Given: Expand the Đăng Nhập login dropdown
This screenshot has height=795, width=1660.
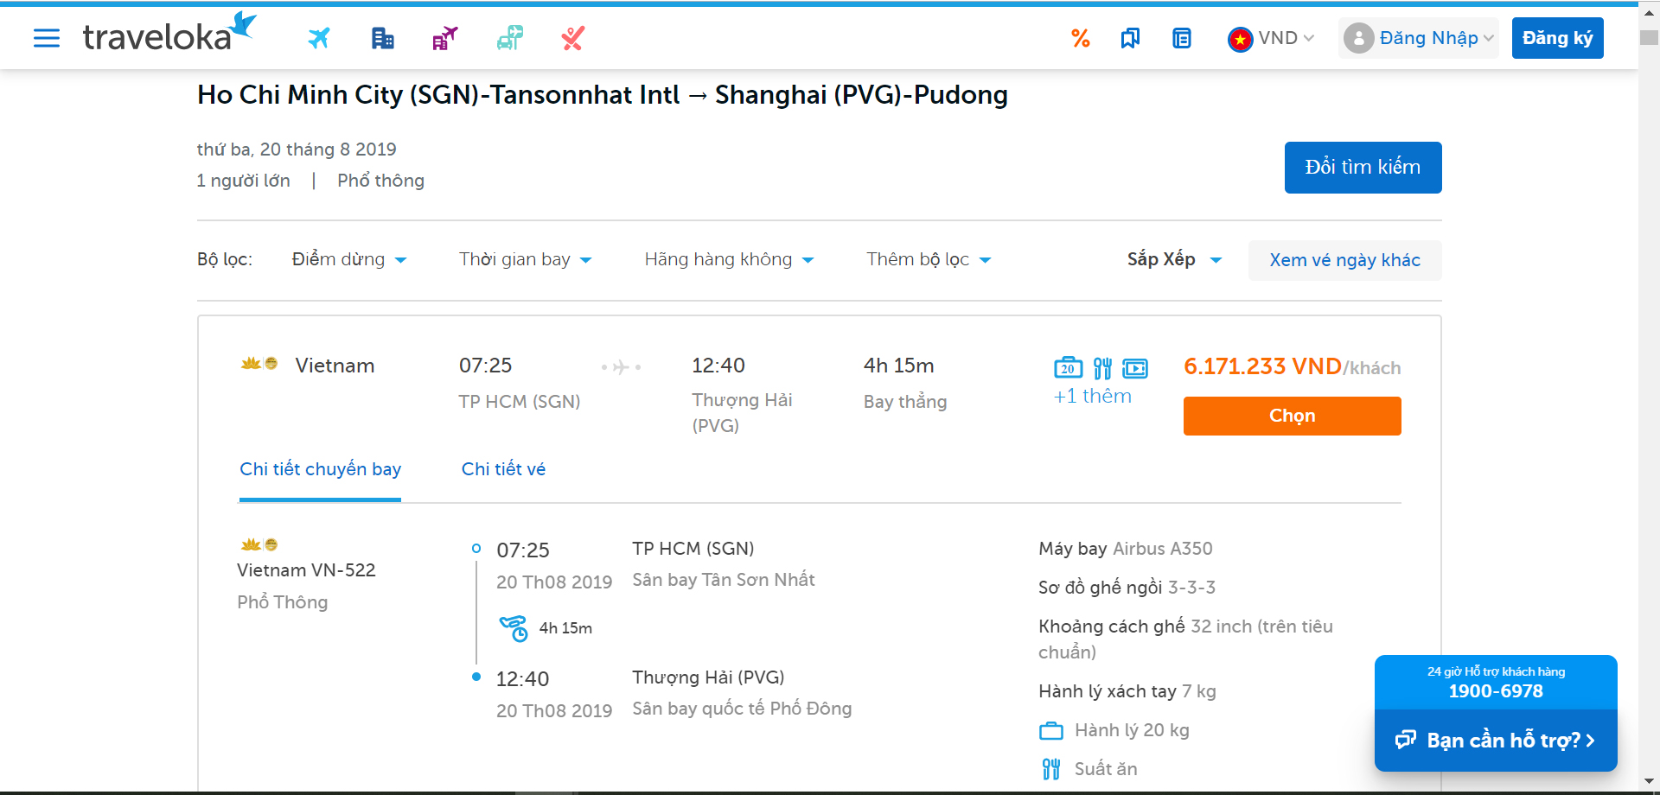Looking at the screenshot, I should [x=1419, y=38].
